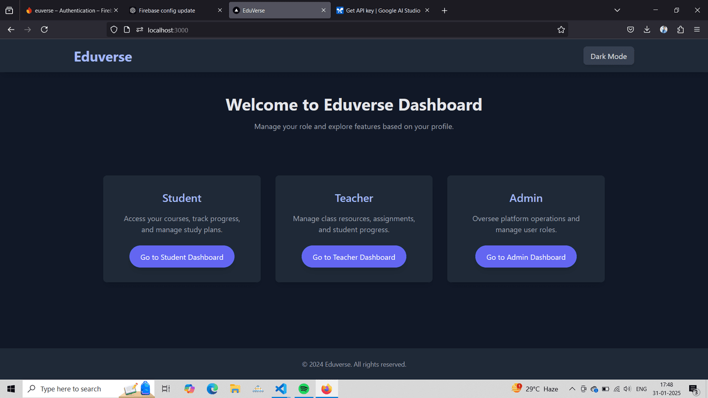
Task: Open a new browser tab
Action: click(444, 11)
